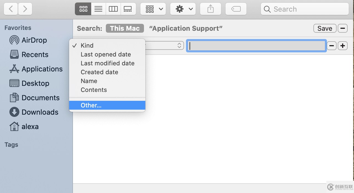Toggle "This Mac" search scope
This screenshot has width=354, height=193.
tap(125, 28)
